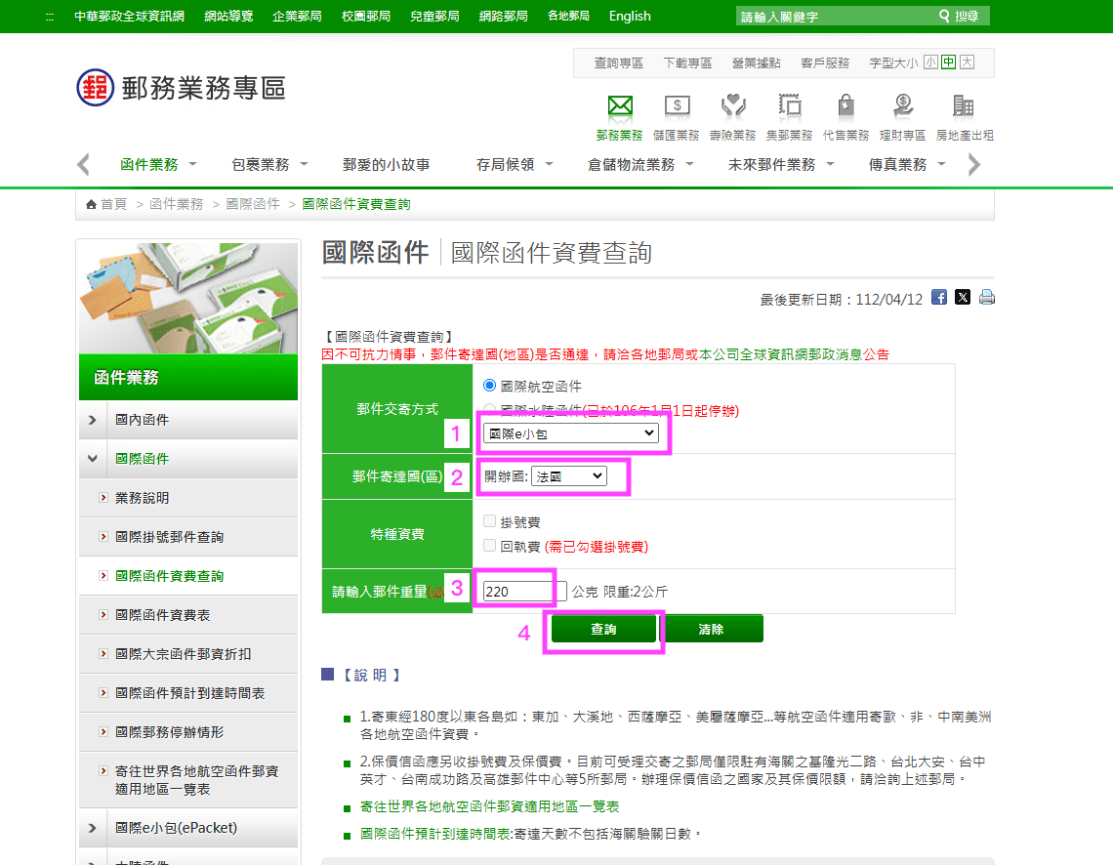Screen dimensions: 1113x865
Task: Open the 法國 country dropdown
Action: (x=568, y=476)
